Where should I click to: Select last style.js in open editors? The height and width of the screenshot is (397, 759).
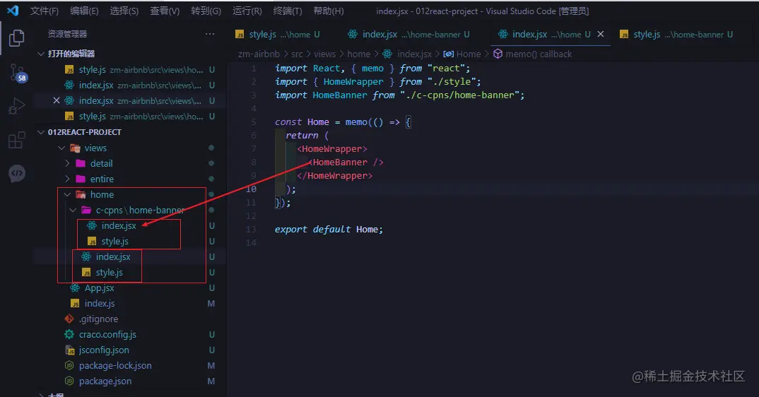[x=133, y=116]
